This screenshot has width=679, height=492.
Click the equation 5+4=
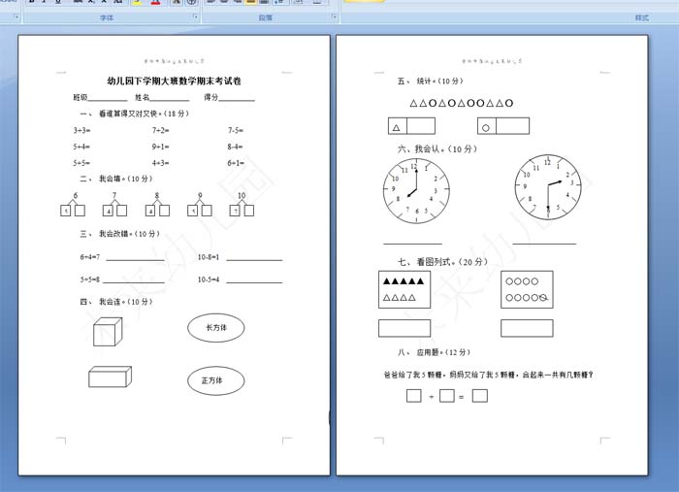coord(81,147)
